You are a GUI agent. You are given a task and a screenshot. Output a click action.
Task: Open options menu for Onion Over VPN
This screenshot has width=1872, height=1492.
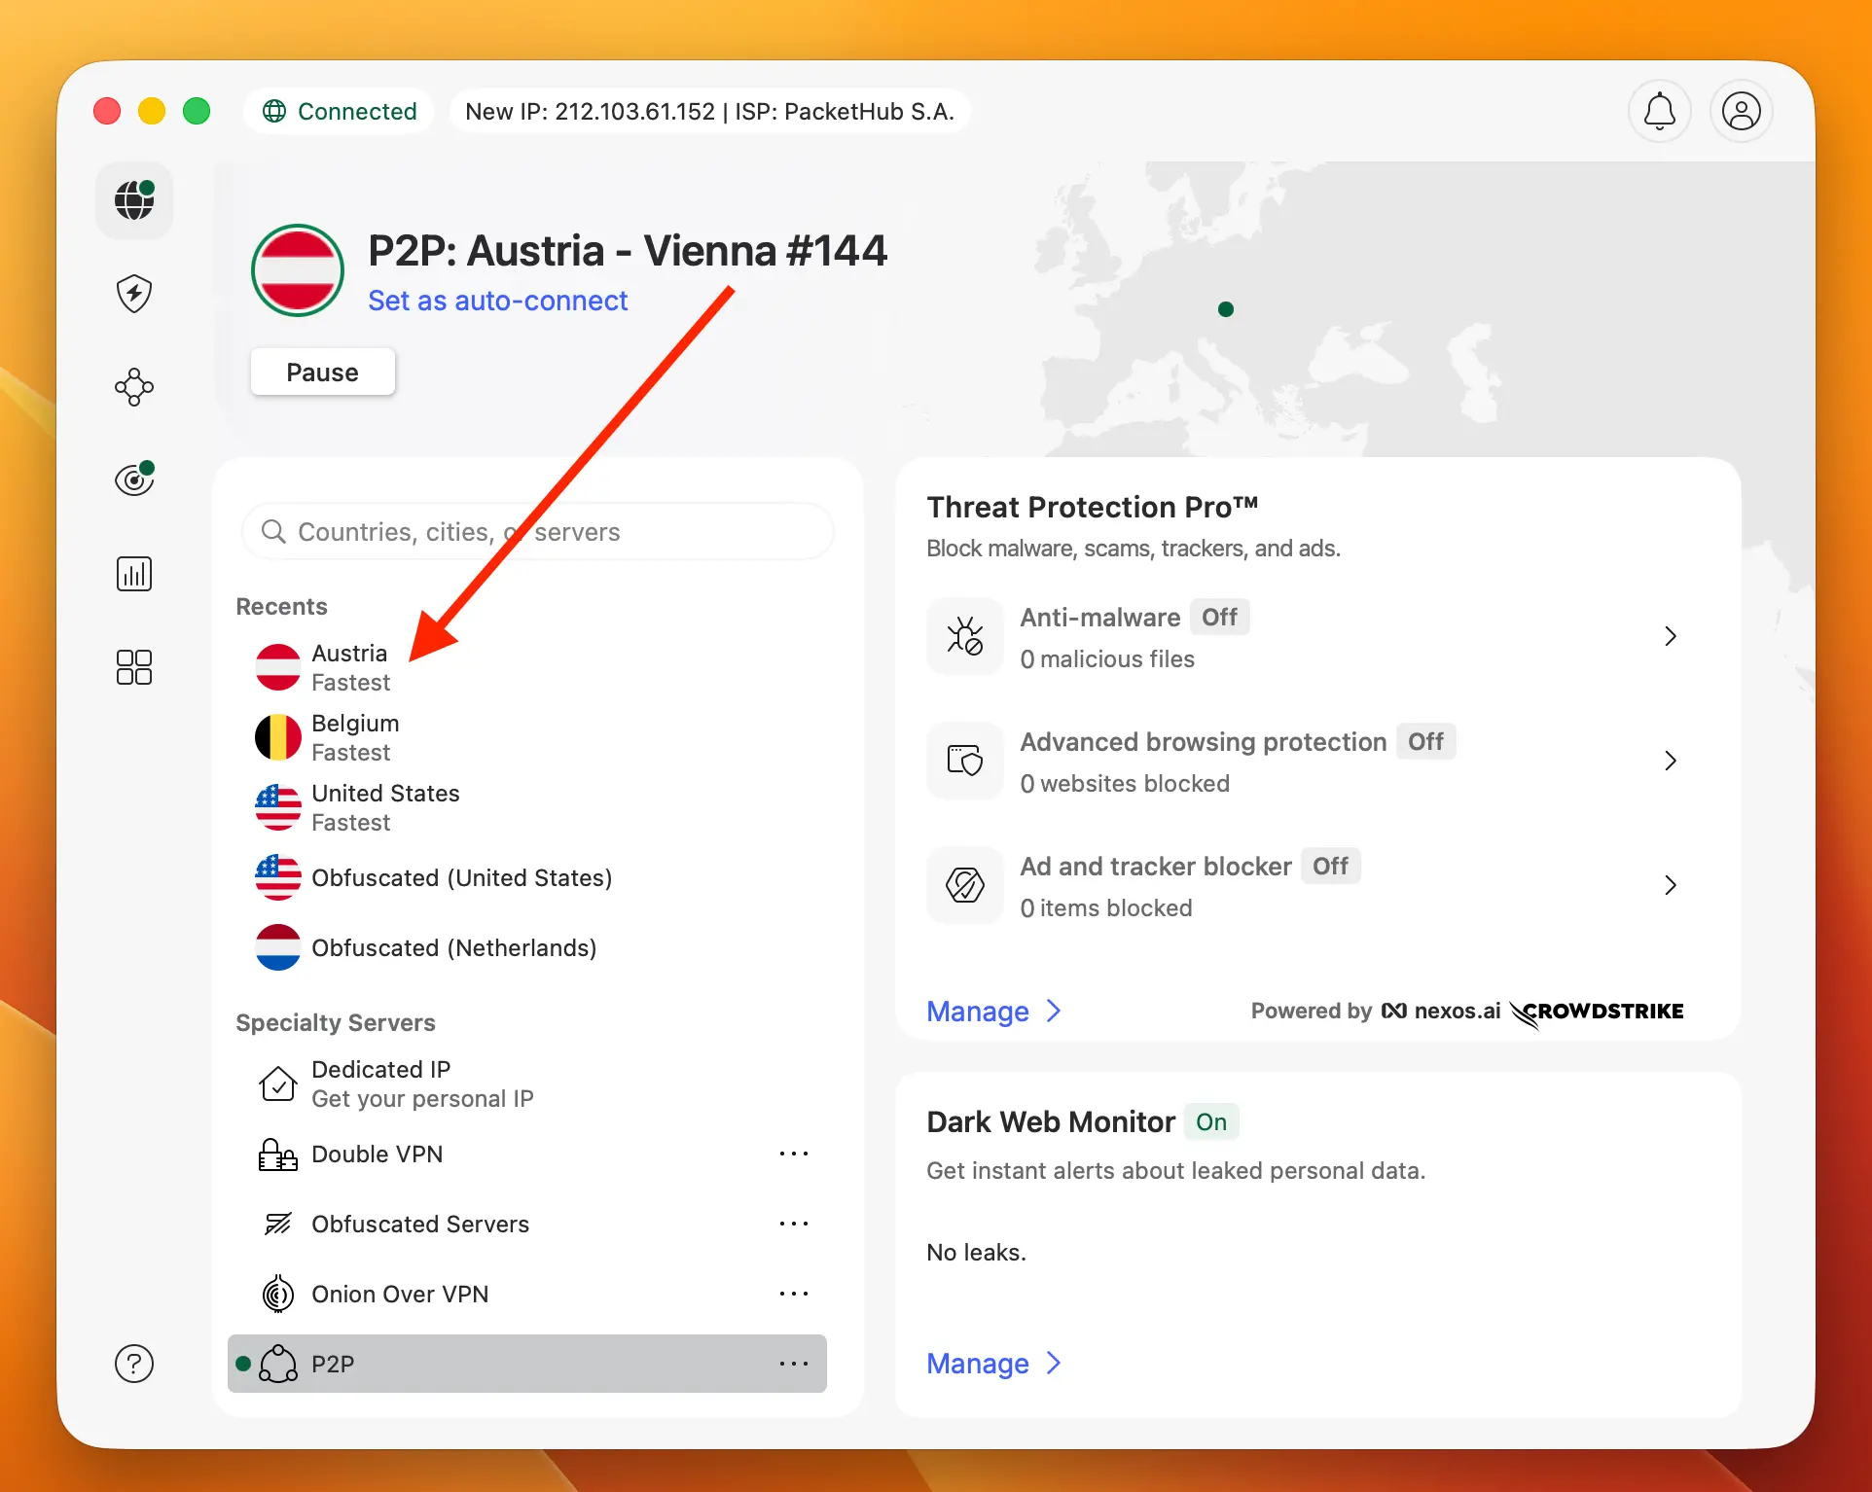tap(794, 1294)
